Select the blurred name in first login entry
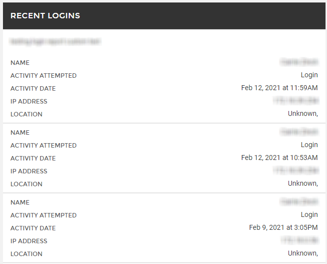 (x=299, y=62)
